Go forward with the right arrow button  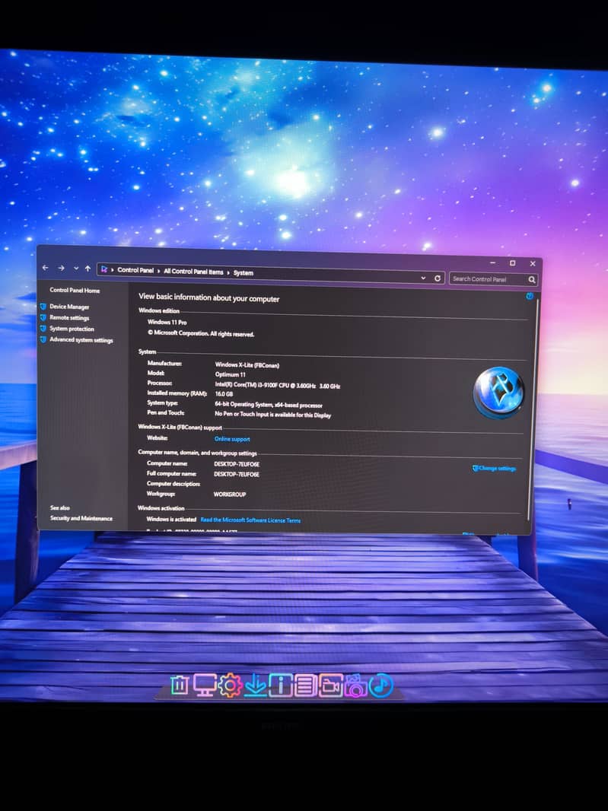tap(62, 268)
